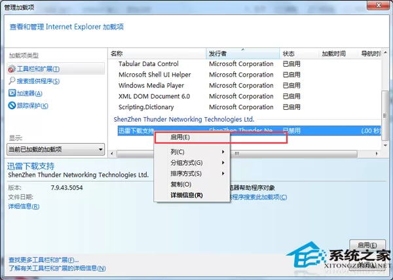
Task: Open the 当前已加载的加载项 display dropdown
Action: click(56, 149)
